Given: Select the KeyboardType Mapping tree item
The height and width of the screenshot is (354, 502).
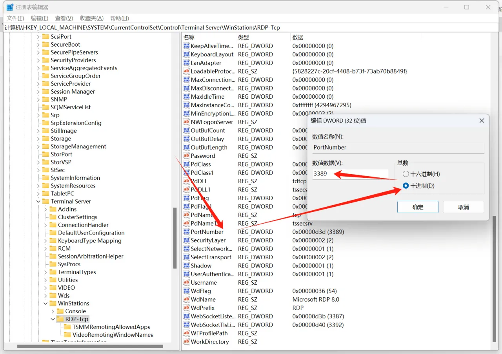Looking at the screenshot, I should (90, 240).
